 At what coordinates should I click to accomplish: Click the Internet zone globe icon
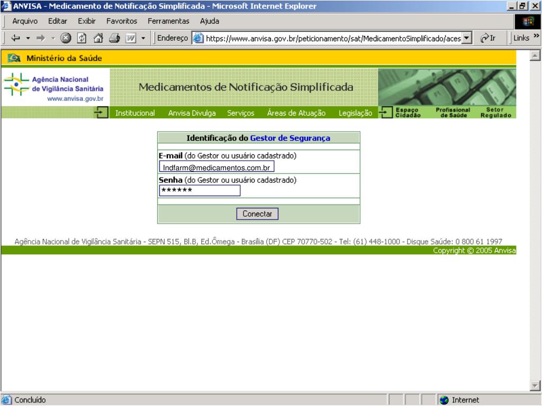(444, 400)
